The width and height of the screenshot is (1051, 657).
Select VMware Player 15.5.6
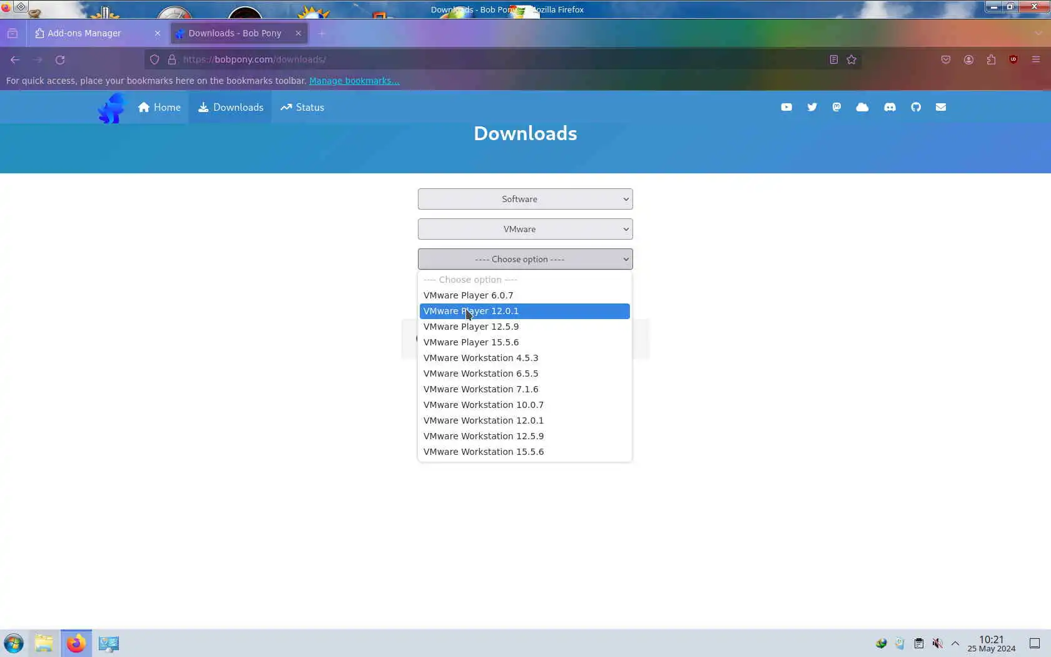click(x=525, y=342)
